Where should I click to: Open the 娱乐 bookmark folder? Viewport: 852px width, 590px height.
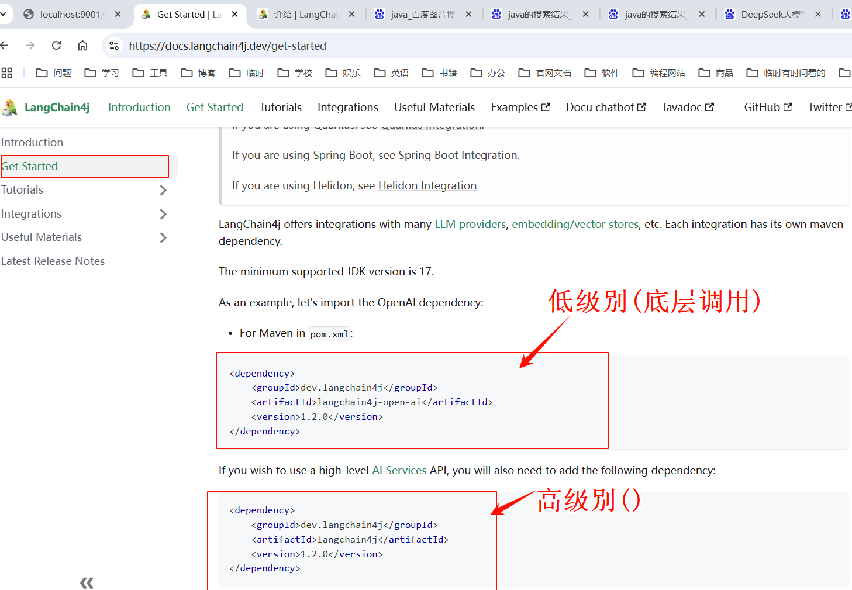click(x=343, y=73)
